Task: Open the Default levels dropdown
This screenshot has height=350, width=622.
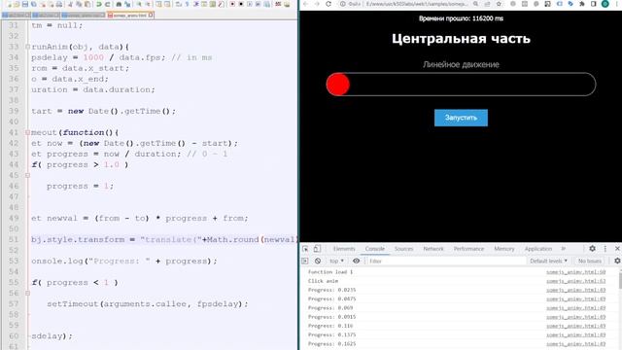Action: 548,262
